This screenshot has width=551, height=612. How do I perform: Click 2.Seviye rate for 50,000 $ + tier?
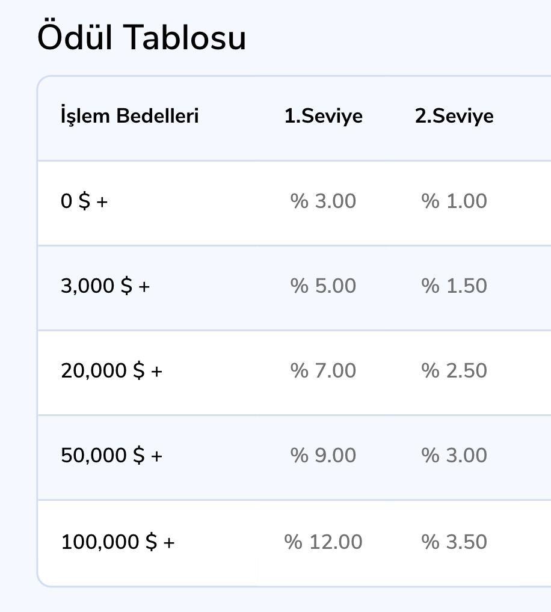pos(454,455)
